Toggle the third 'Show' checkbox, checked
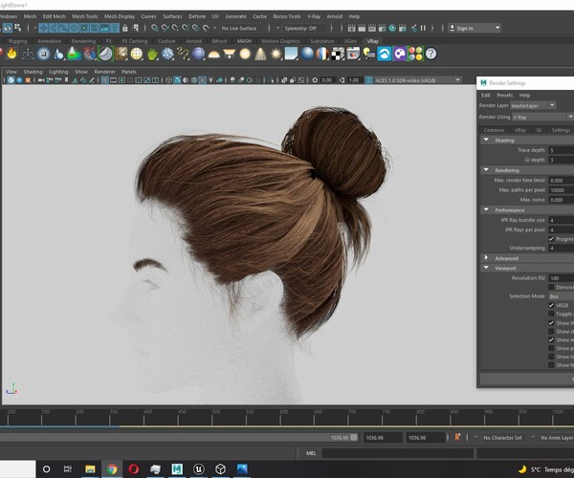Viewport: 574px width, 478px height. 551,339
